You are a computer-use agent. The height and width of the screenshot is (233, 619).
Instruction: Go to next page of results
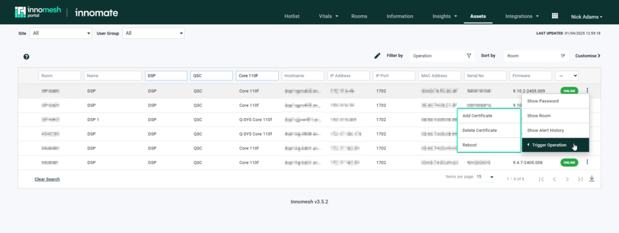567,179
